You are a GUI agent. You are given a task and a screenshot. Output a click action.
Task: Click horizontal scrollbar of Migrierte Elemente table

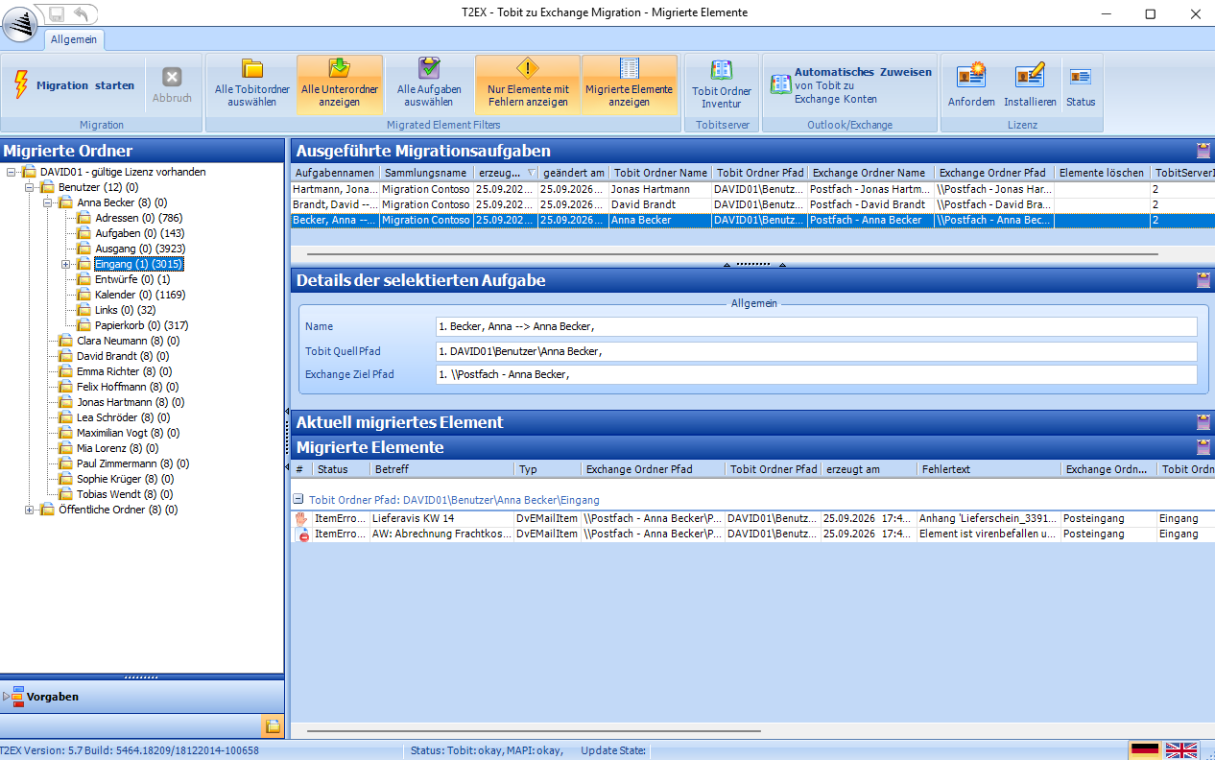533,731
